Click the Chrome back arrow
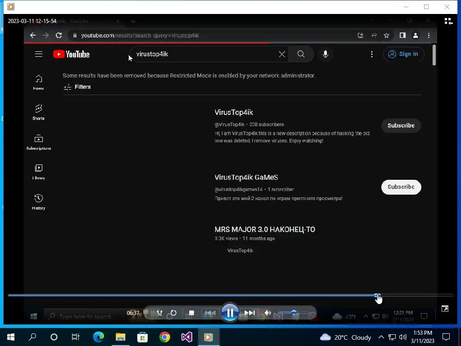Image resolution: width=461 pixels, height=346 pixels. pyautogui.click(x=32, y=35)
